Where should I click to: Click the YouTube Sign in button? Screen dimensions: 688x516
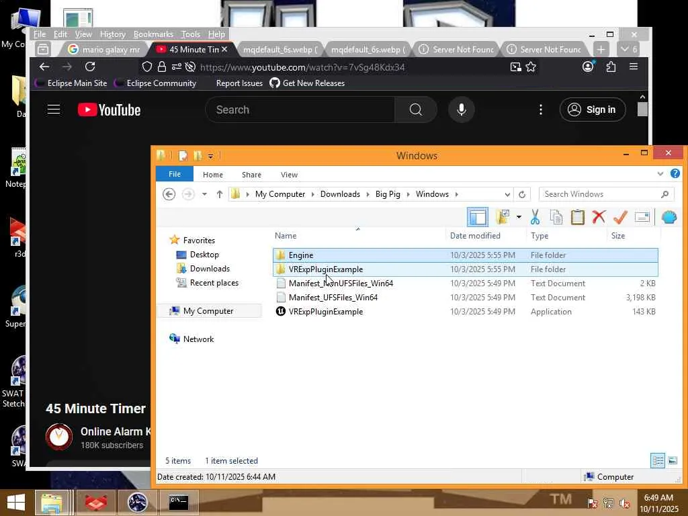click(x=592, y=110)
